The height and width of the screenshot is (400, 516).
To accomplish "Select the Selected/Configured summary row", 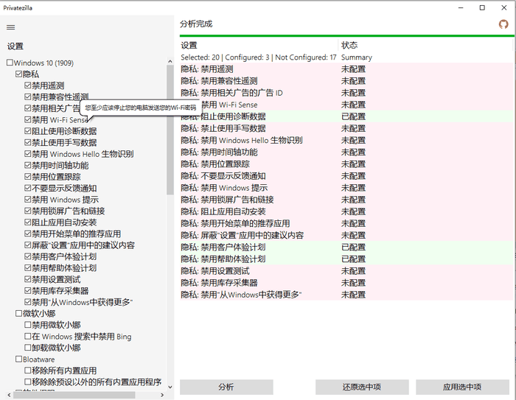I will point(346,57).
